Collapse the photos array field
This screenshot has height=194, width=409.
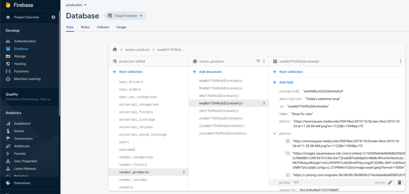pos(274,134)
